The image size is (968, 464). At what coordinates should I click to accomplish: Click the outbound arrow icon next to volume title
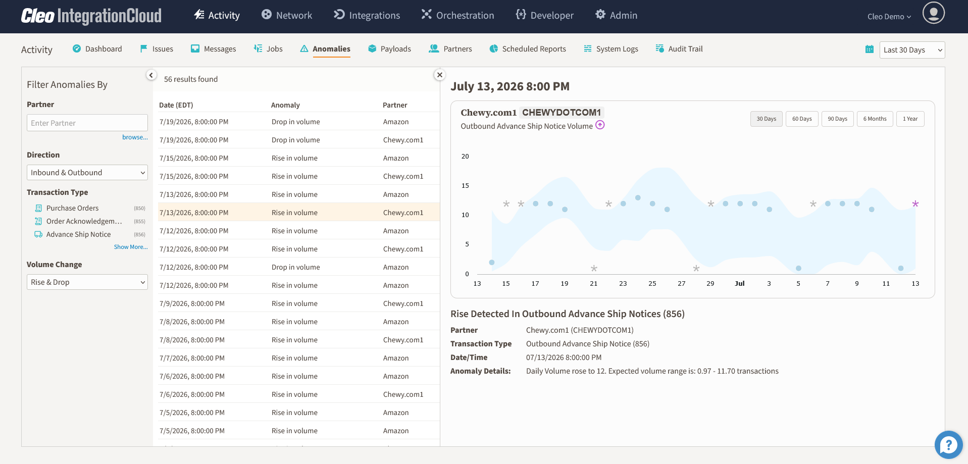[x=600, y=125]
